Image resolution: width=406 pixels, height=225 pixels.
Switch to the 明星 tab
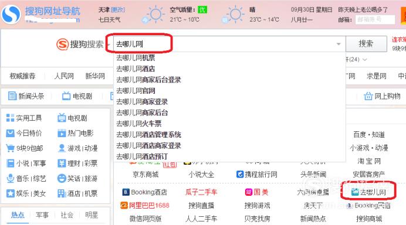pyautogui.click(x=92, y=215)
